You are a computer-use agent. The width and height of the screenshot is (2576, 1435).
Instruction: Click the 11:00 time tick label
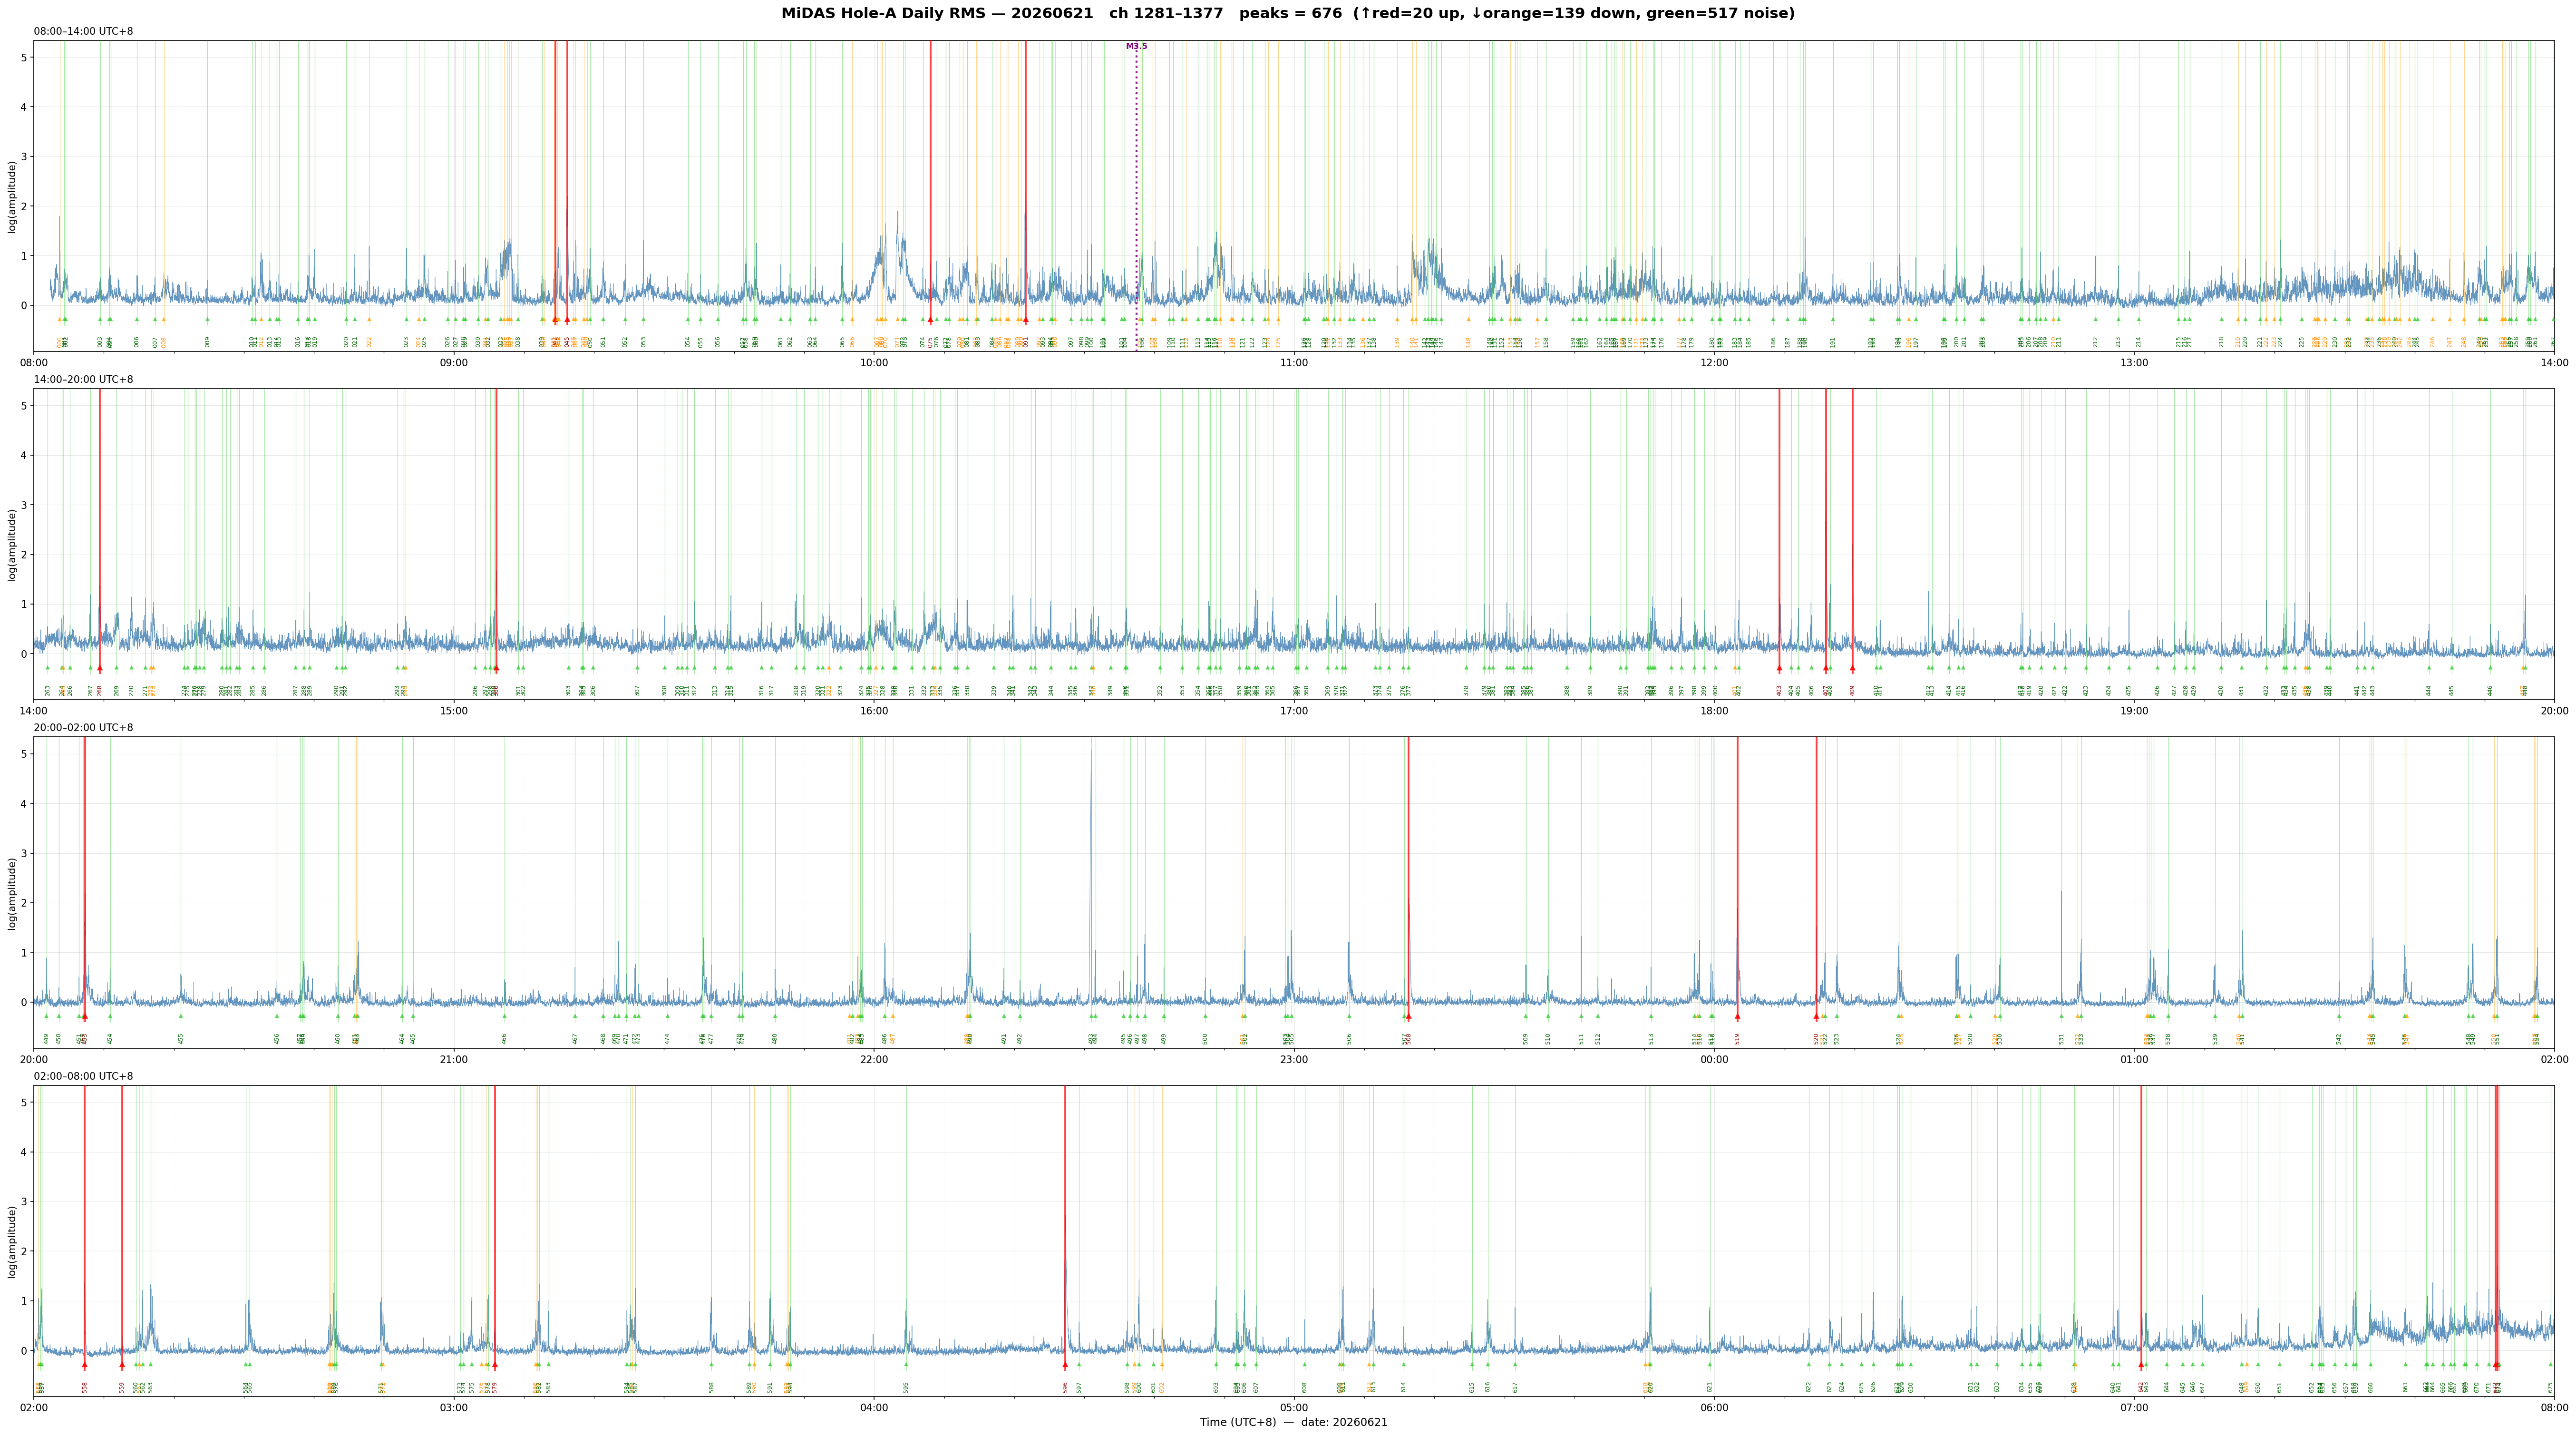pyautogui.click(x=1294, y=362)
